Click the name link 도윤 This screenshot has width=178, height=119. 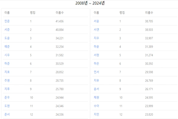pos(7,38)
